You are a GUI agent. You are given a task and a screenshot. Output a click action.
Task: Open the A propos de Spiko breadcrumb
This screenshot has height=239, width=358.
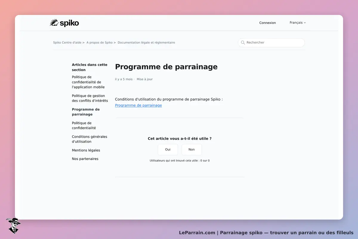tap(99, 42)
